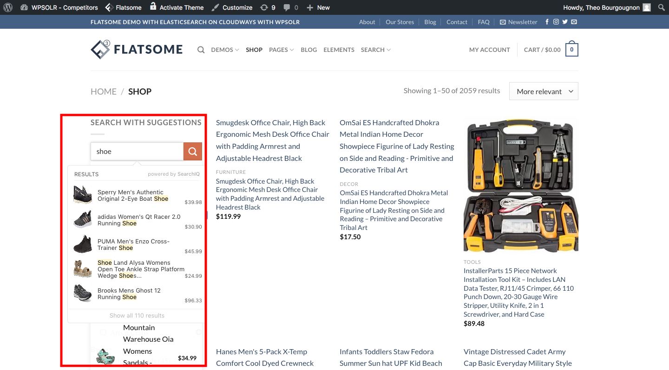Open the WPSOLR - Competitors site menu

[x=59, y=7]
